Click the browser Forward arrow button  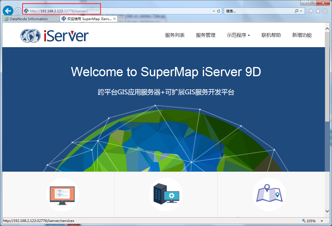18,11
